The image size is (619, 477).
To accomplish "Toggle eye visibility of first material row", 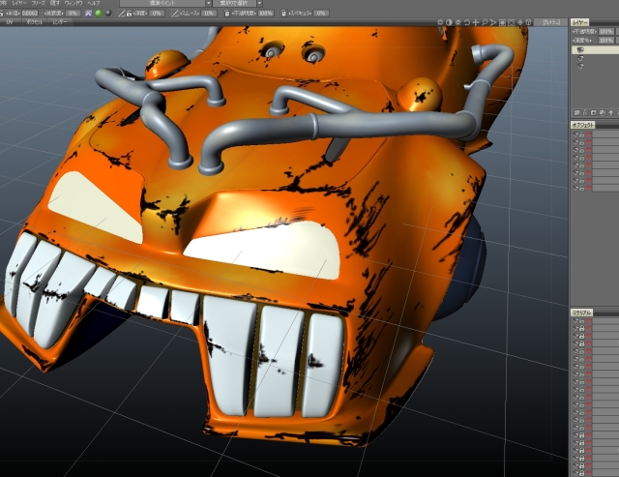I will click(x=575, y=322).
